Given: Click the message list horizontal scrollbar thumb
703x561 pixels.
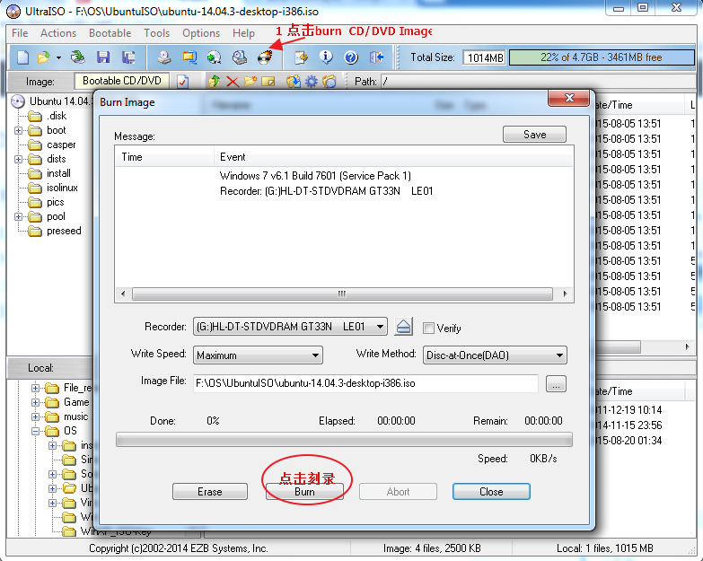Looking at the screenshot, I should click(x=343, y=294).
